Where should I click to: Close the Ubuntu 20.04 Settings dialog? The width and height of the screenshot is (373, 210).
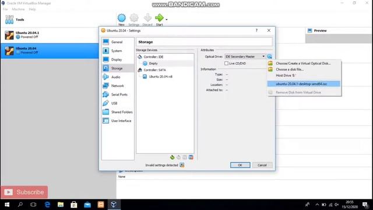coord(269,30)
